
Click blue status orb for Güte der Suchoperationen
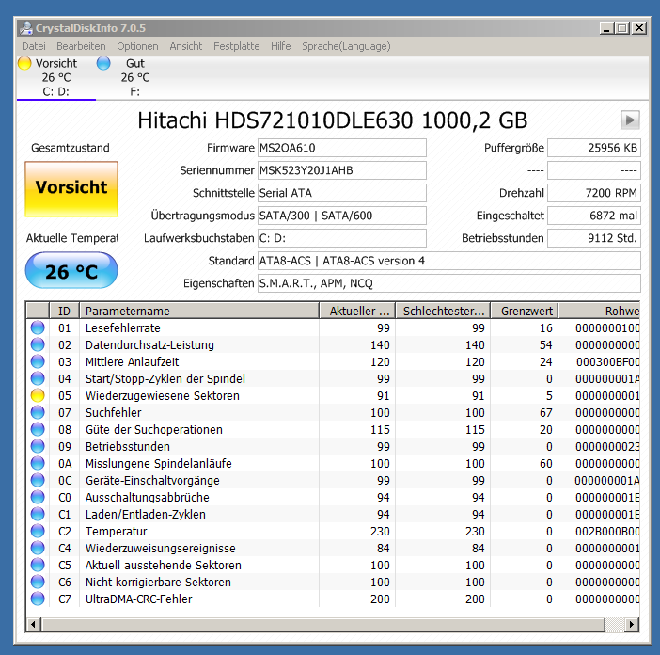pyautogui.click(x=38, y=429)
